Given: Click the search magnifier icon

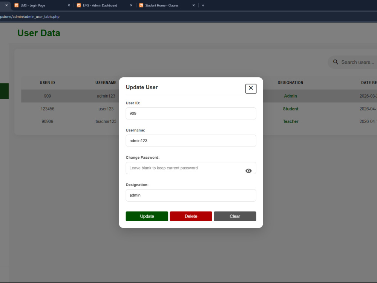Looking at the screenshot, I should click(x=336, y=62).
